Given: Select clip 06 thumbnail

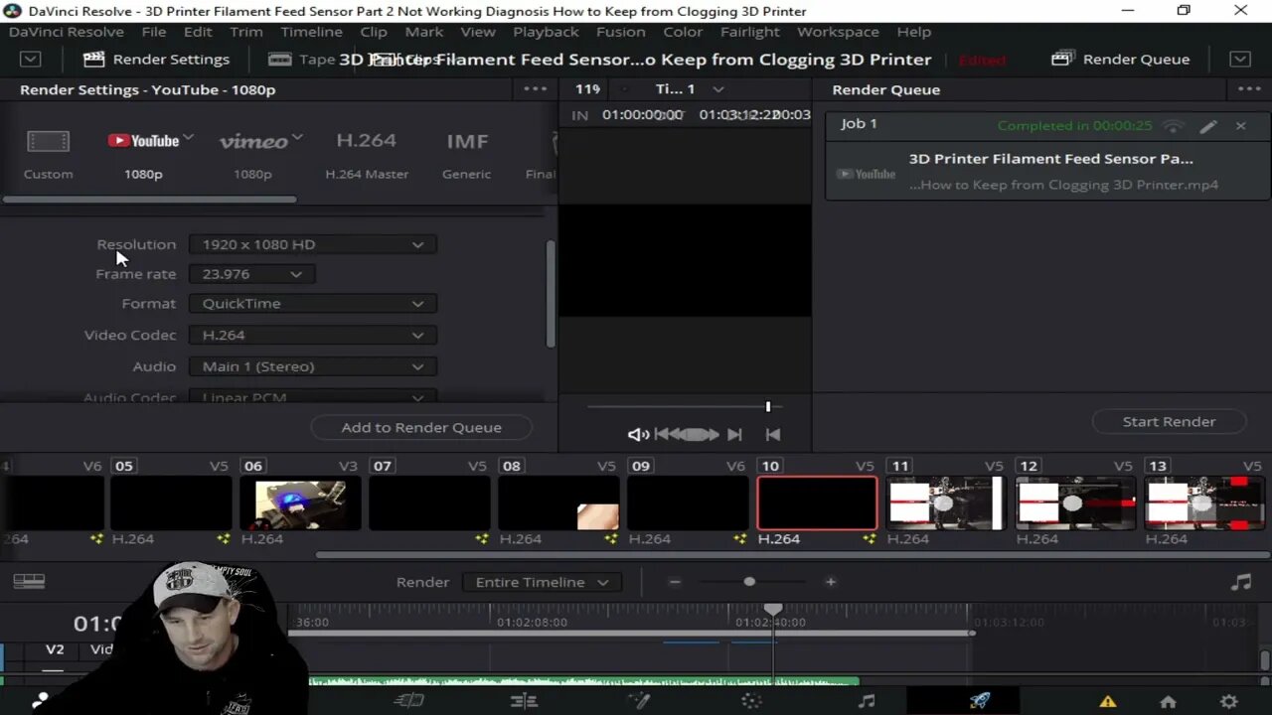Looking at the screenshot, I should [300, 503].
